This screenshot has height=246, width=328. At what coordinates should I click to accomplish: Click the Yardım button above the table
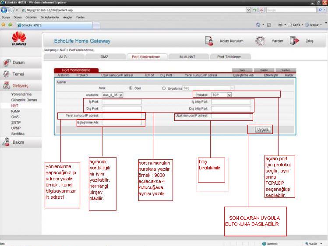pyautogui.click(x=286, y=70)
